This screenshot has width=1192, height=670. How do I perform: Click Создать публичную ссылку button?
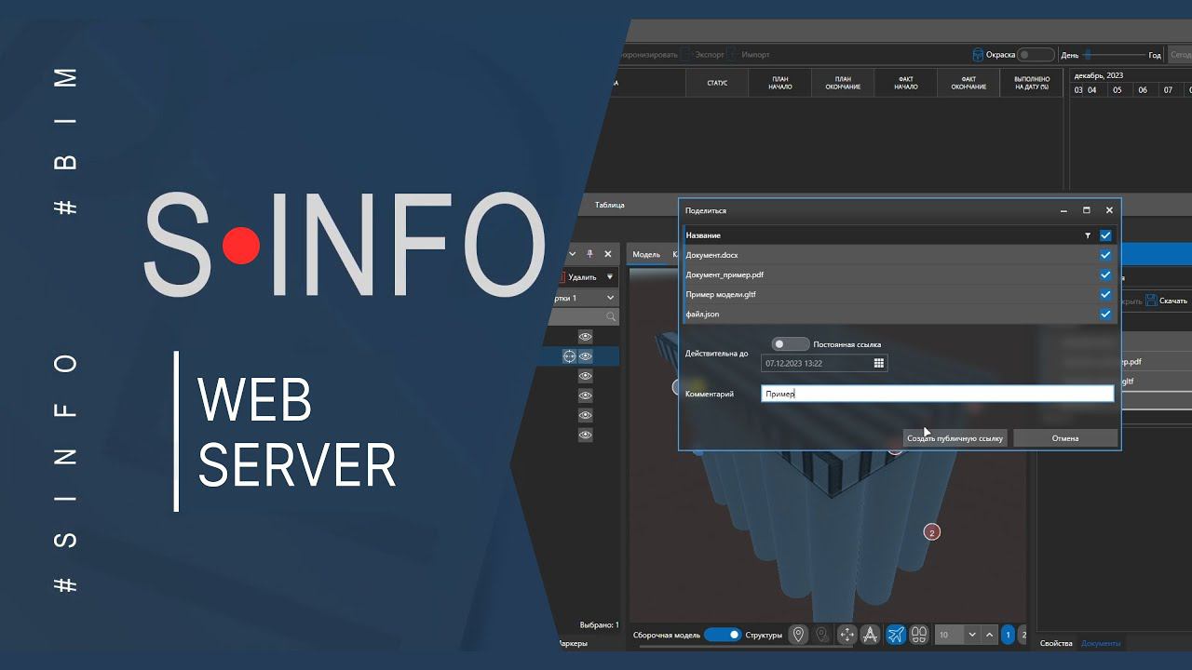point(955,438)
